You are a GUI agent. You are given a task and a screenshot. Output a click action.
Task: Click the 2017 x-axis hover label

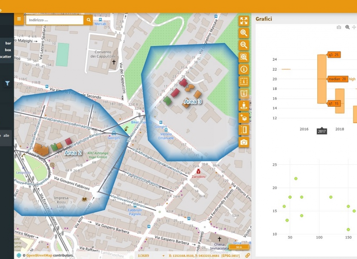(322, 131)
